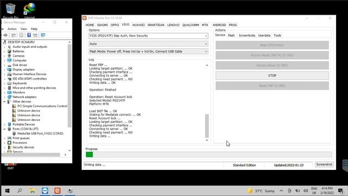The height and width of the screenshot is (196, 348).
Task: Click the properties icon in Device Manager toolbar
Action: pyautogui.click(x=21, y=35)
